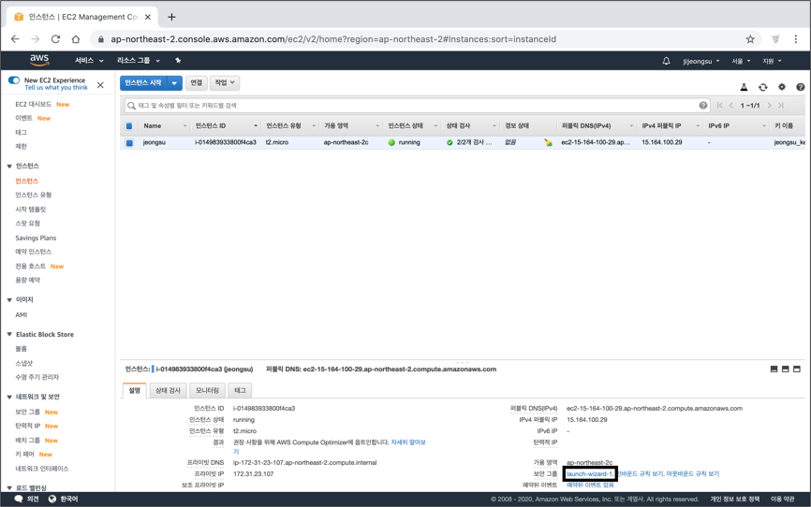Open the 서비스 dropdown menu
Image resolution: width=811 pixels, height=507 pixels.
click(89, 61)
